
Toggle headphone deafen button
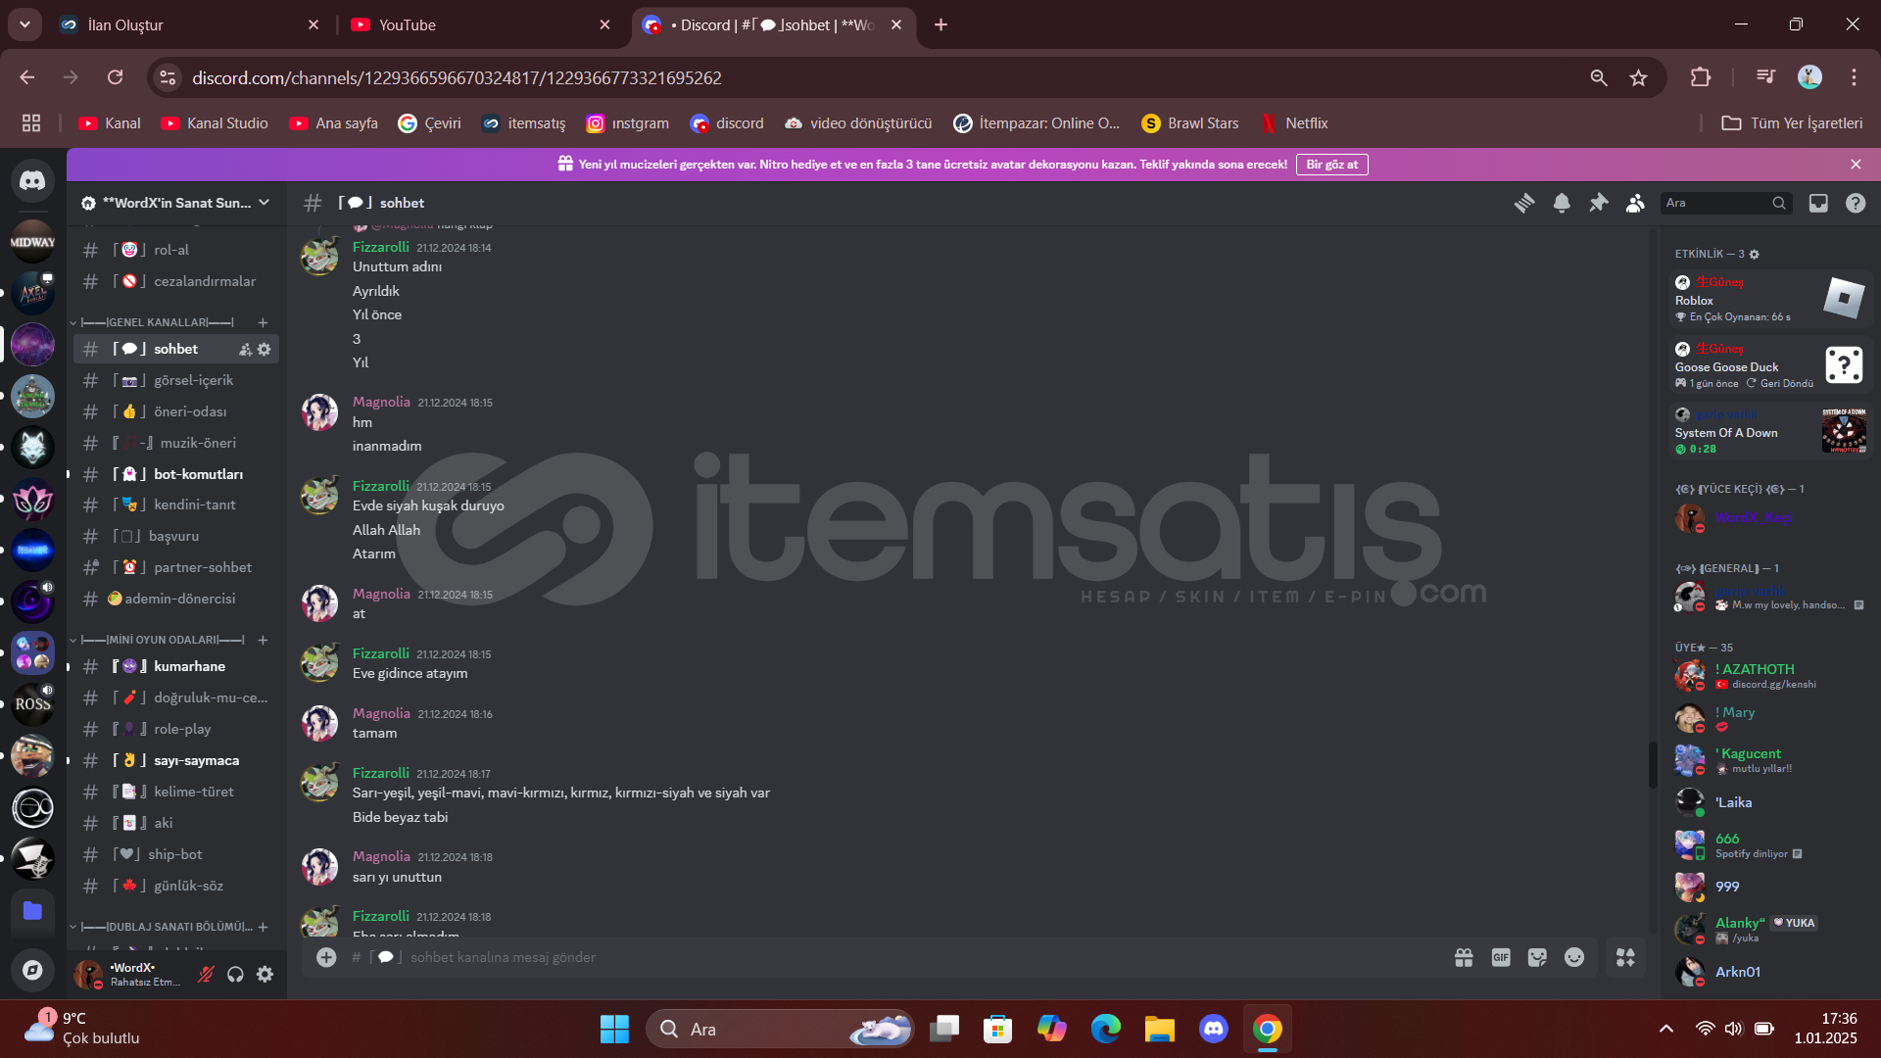[235, 974]
